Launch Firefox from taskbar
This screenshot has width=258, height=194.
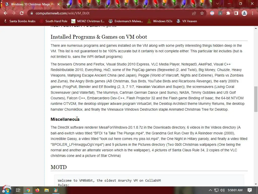pos(37,190)
